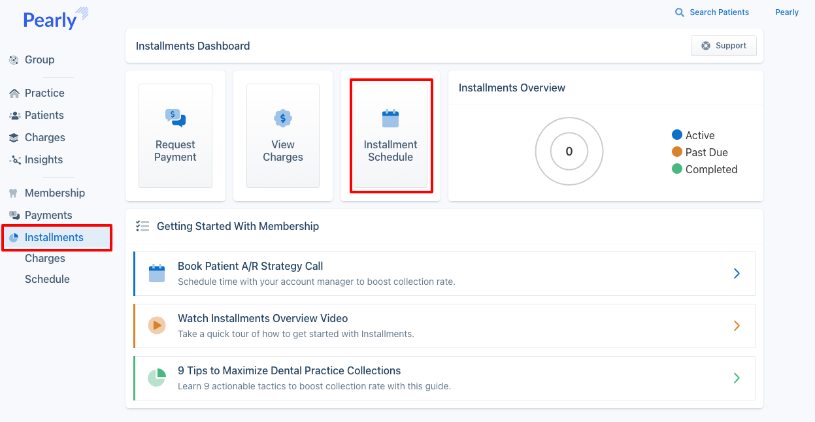Open the Pearly account link
815x422 pixels.
pos(787,12)
